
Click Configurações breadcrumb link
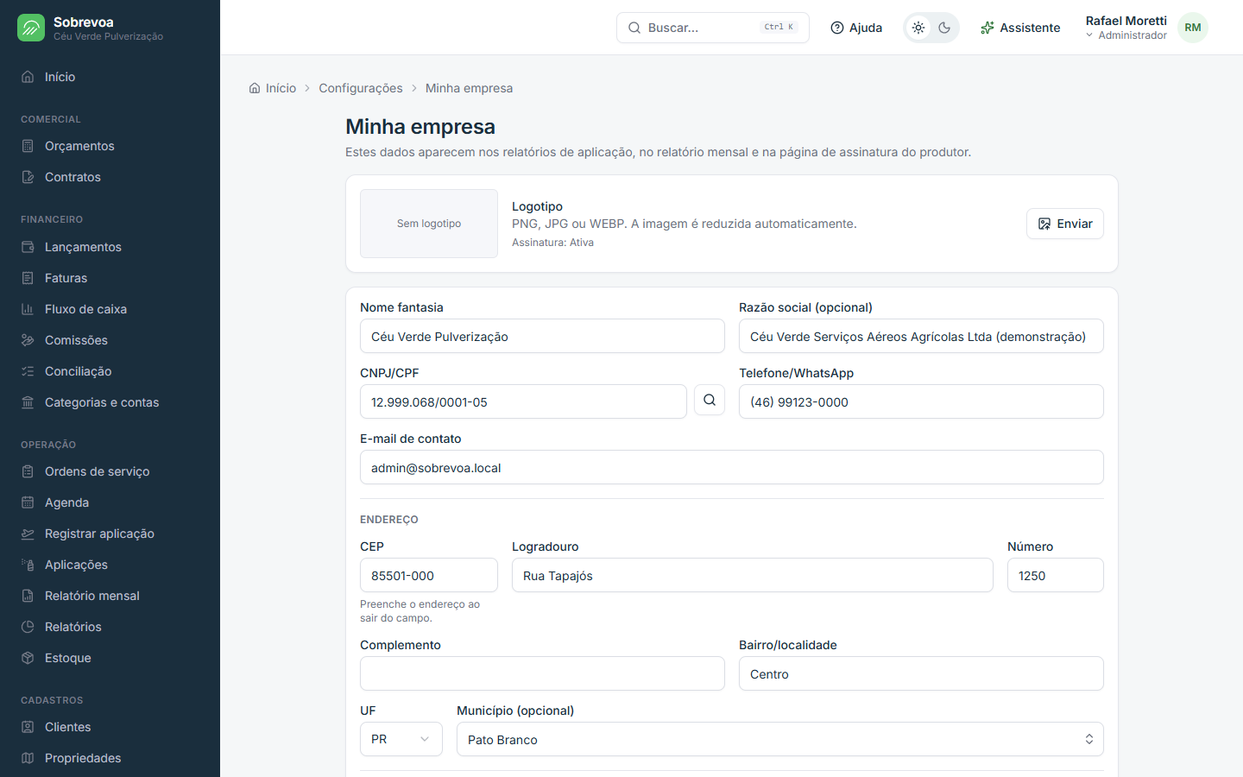(x=361, y=88)
